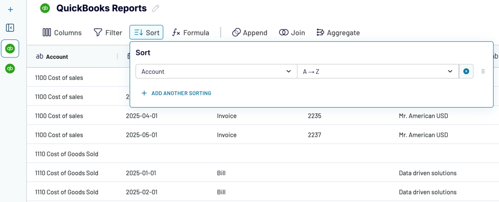Open the Append tool
Image resolution: width=499 pixels, height=202 pixels.
coord(250,33)
